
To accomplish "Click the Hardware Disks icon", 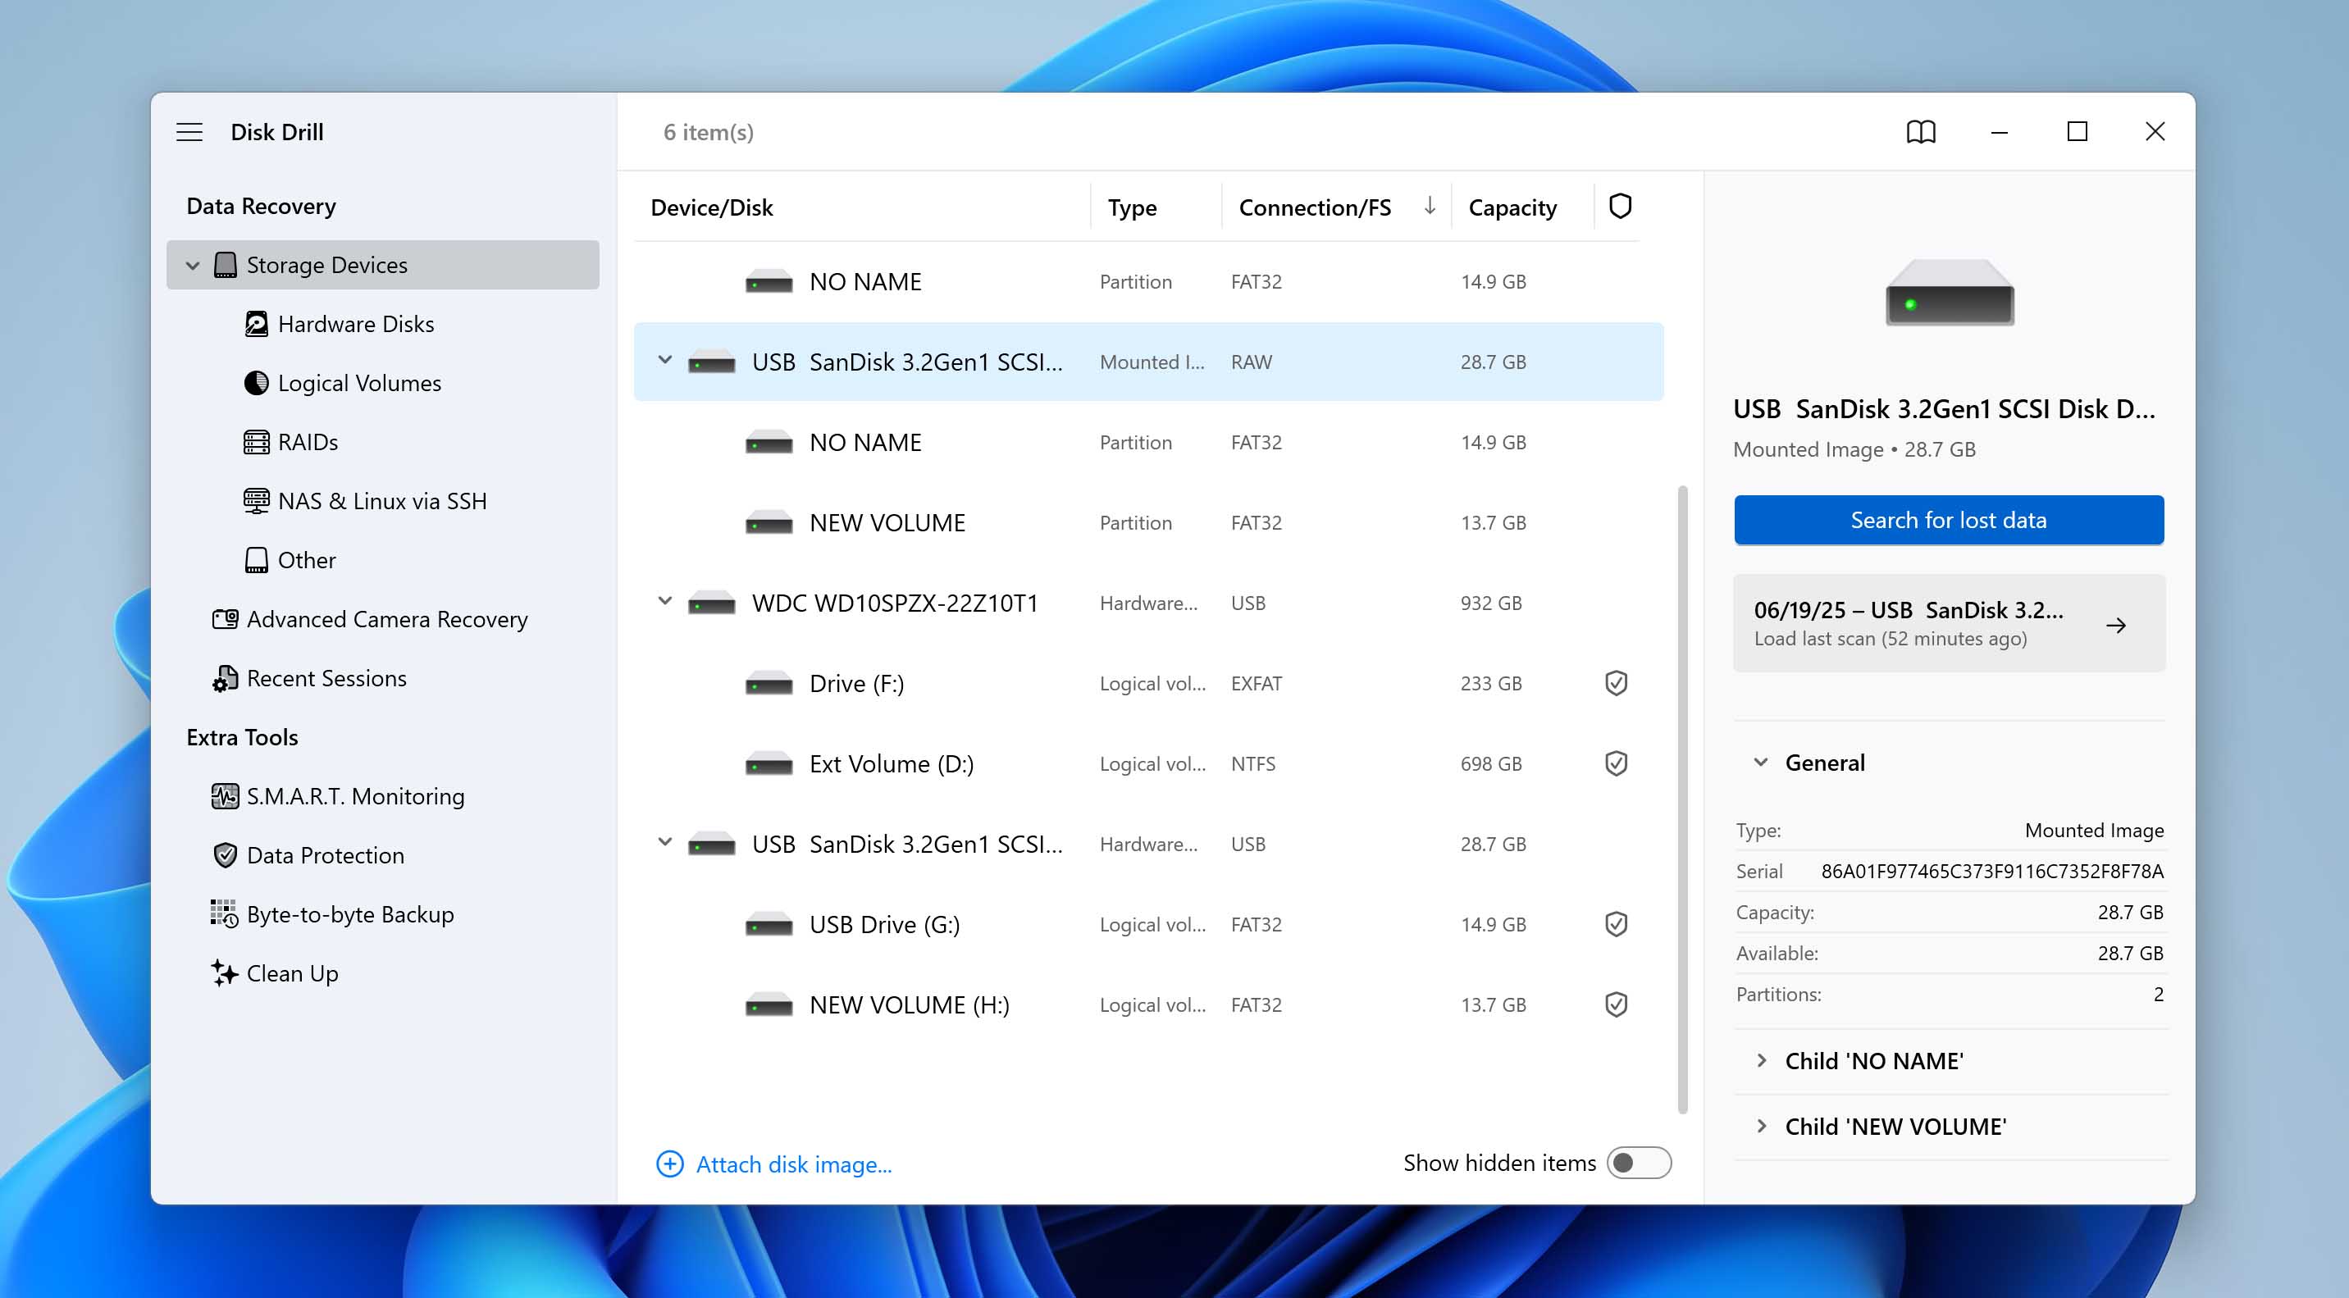I will 256,324.
